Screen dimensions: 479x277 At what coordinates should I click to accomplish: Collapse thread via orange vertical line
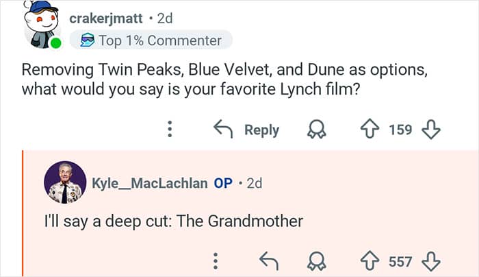pyautogui.click(x=23, y=213)
